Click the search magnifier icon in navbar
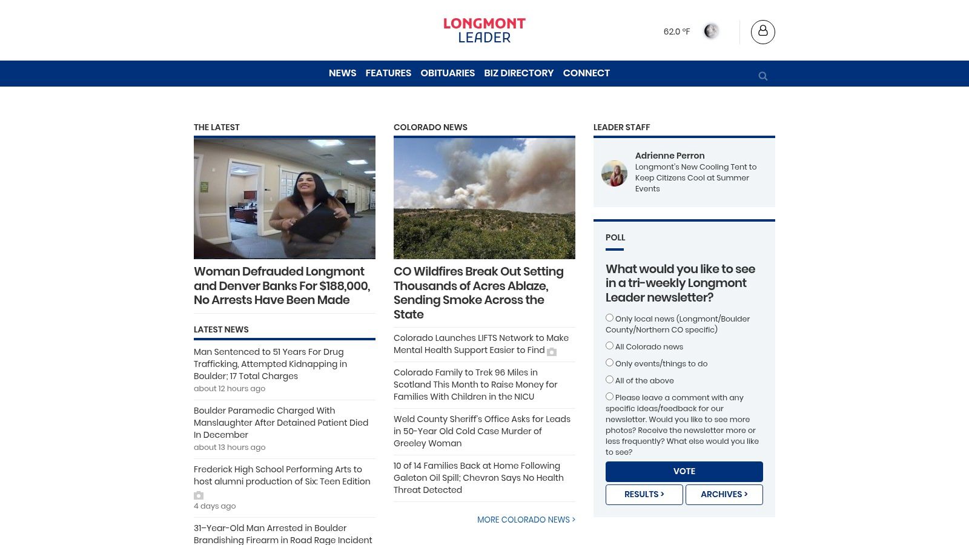The width and height of the screenshot is (969, 545). (762, 76)
